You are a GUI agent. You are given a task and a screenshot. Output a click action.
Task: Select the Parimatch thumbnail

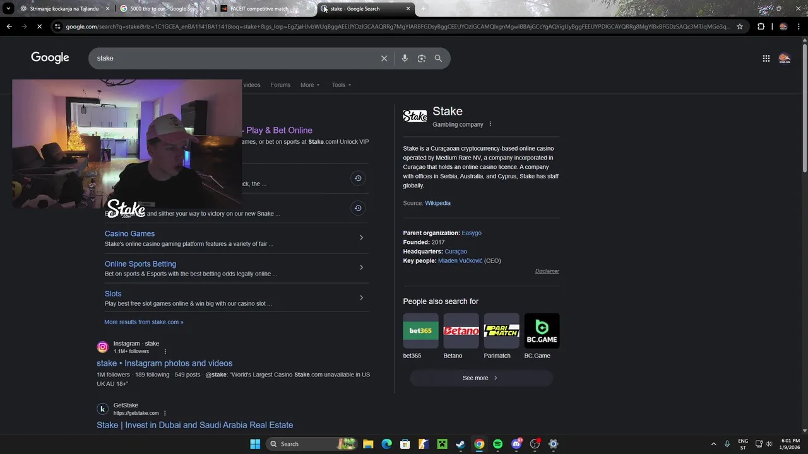[501, 331]
